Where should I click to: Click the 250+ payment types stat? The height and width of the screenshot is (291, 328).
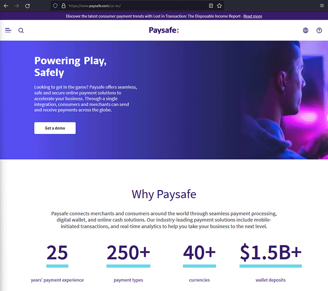pyautogui.click(x=128, y=254)
